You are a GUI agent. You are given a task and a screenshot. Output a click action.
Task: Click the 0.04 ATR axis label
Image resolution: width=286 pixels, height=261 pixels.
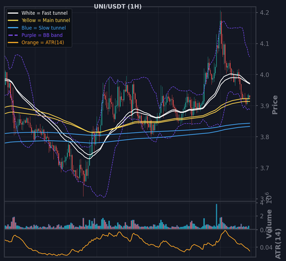coord(266,247)
